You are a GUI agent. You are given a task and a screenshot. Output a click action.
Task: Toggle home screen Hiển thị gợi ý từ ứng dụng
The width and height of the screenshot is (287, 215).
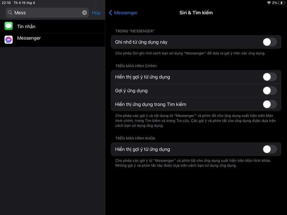point(270,77)
